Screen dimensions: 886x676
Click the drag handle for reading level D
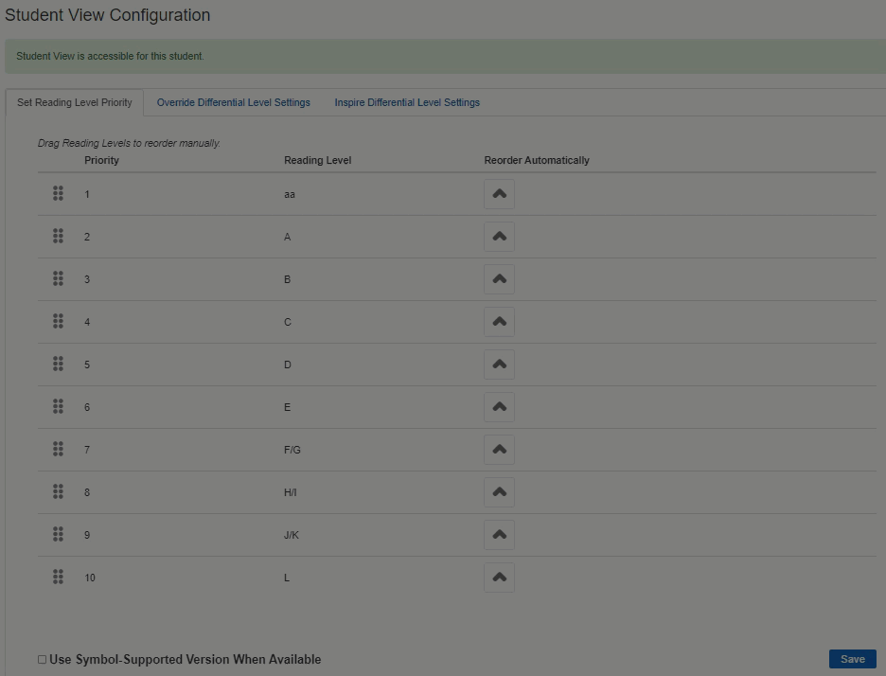pos(58,364)
